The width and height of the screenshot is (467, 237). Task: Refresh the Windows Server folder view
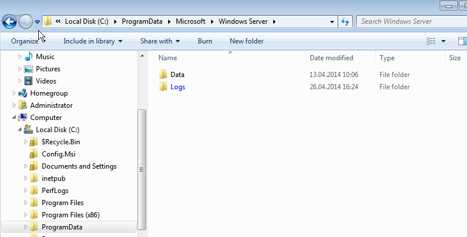345,21
